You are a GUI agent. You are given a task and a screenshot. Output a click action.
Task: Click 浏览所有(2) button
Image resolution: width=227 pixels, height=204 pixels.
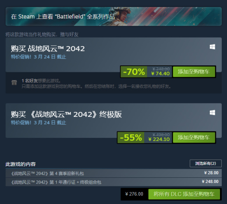[x=206, y=163]
